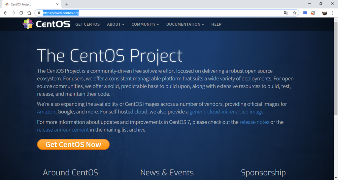Expand the DOCUMENTATION dropdown menu

point(185,24)
